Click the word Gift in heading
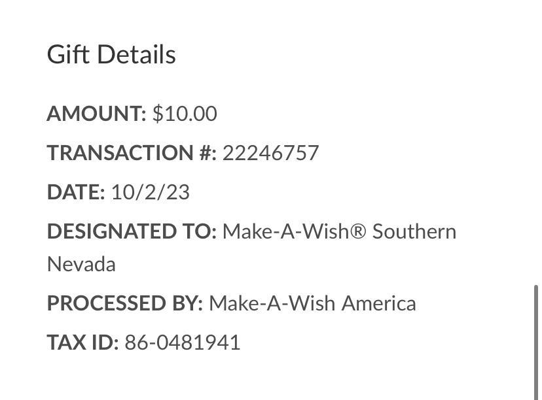The height and width of the screenshot is (400, 542). coord(67,54)
